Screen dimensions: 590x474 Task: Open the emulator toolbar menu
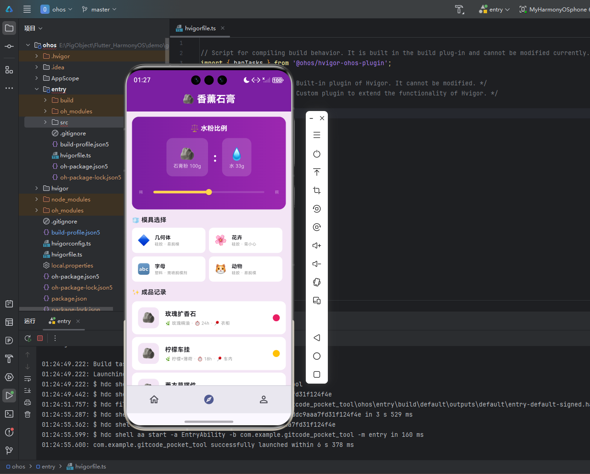317,135
